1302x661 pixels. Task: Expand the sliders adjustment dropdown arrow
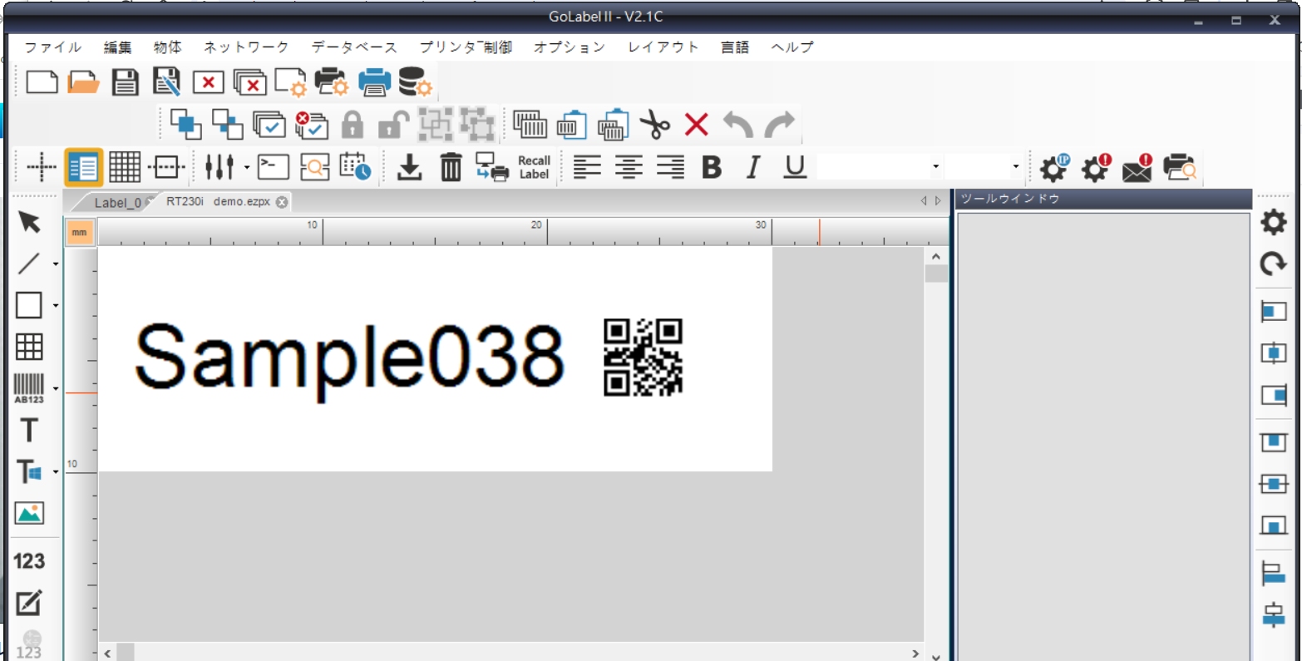pyautogui.click(x=247, y=168)
